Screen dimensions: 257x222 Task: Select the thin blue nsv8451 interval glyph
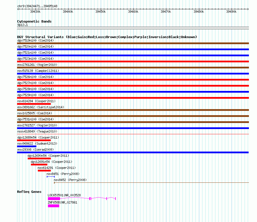pyautogui.click(x=51, y=177)
